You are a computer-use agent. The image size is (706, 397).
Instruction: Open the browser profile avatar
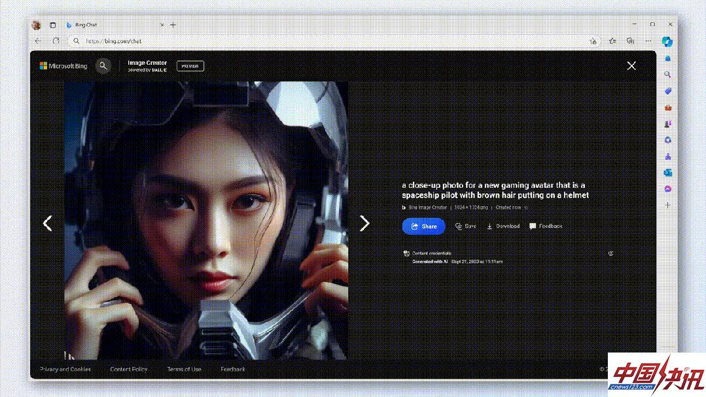(37, 26)
